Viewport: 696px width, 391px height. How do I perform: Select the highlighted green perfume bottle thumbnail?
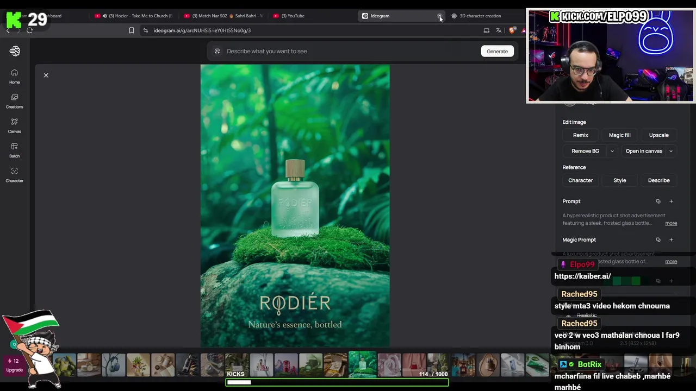[x=363, y=364]
